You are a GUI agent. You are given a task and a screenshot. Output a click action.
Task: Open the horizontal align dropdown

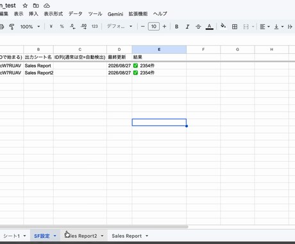pos(265,26)
